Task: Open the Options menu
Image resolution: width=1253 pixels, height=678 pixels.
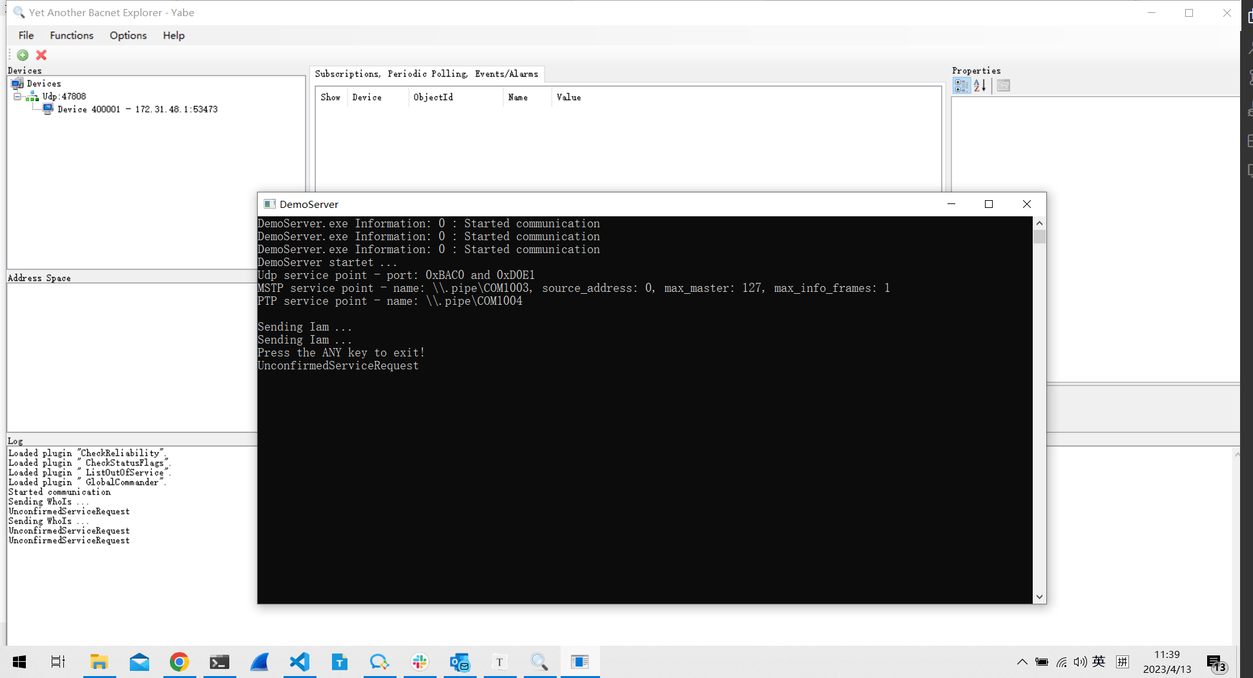Action: [127, 36]
